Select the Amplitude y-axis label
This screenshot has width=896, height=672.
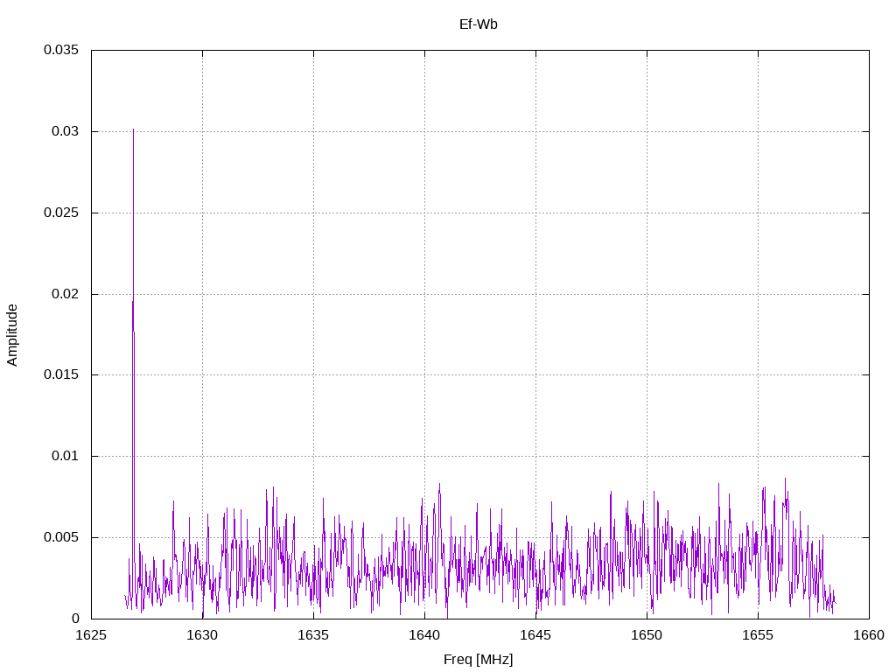click(12, 335)
